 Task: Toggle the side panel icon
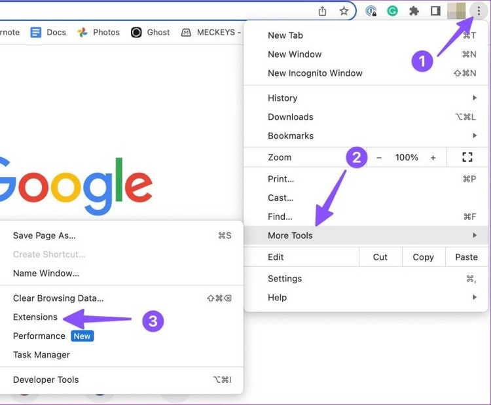point(435,11)
